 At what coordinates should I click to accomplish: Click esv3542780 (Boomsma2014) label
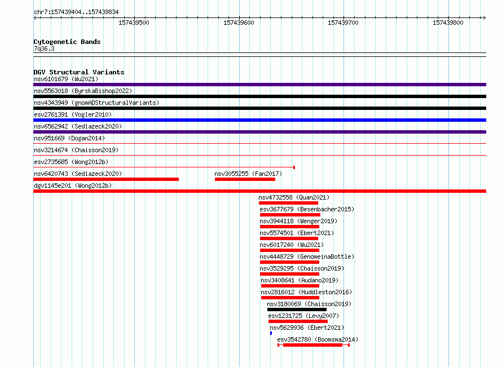(x=318, y=339)
